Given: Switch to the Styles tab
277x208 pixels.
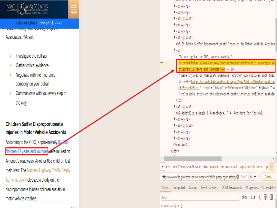Looking at the screenshot, I should point(165,188).
